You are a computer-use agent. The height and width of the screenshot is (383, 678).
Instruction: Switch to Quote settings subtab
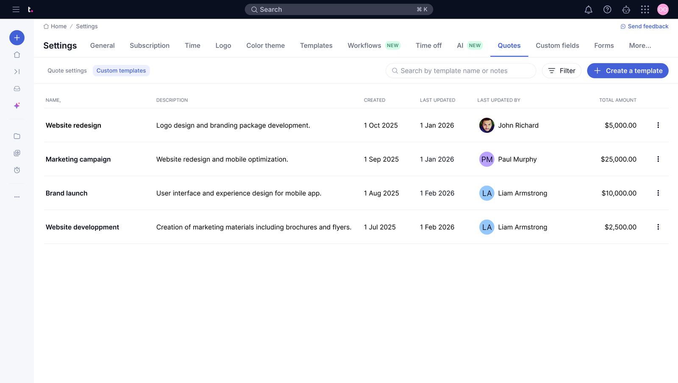point(67,71)
